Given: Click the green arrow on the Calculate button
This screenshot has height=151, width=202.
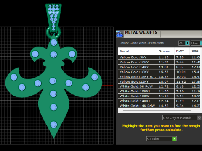Looking at the screenshot, I should click(x=174, y=139).
